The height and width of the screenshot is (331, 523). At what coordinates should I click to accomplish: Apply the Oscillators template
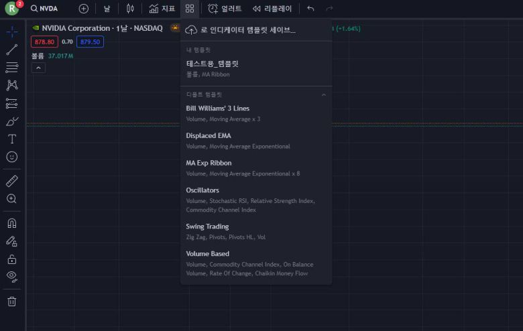pos(256,200)
